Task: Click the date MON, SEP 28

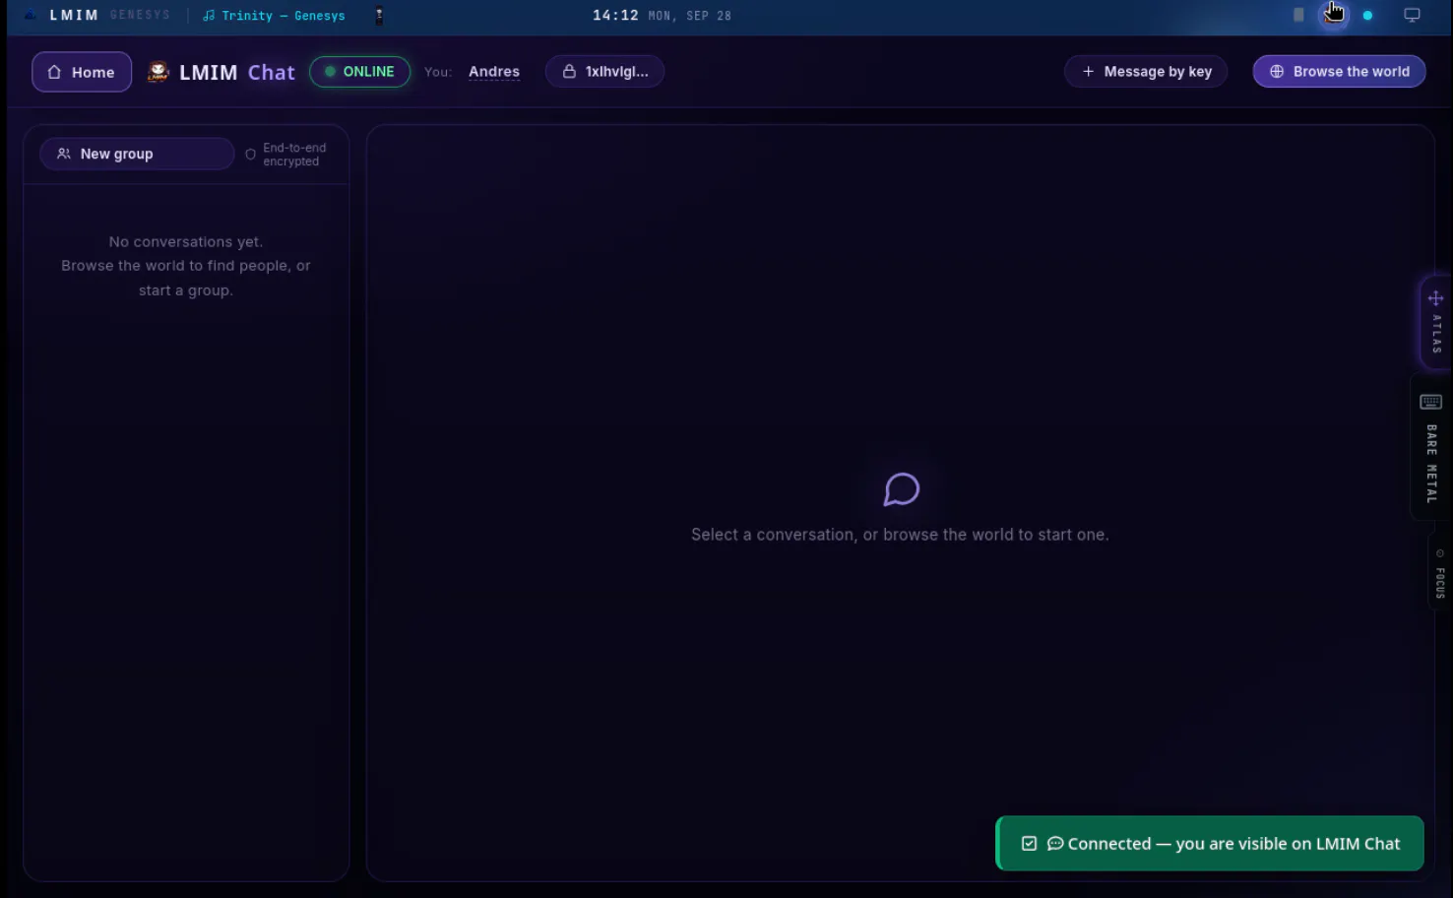Action: click(x=689, y=16)
